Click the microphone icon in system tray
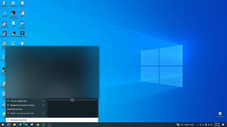The width and height of the screenshot is (227, 127). (206, 125)
